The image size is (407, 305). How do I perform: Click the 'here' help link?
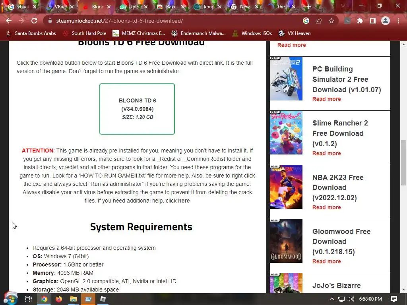(184, 201)
